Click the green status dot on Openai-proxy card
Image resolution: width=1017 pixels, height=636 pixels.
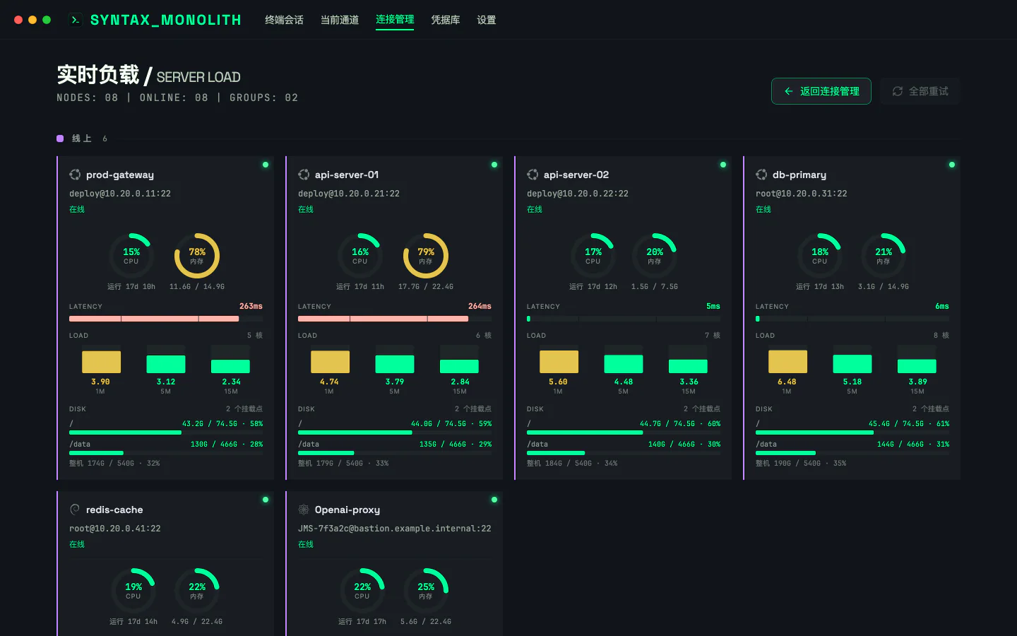[494, 500]
